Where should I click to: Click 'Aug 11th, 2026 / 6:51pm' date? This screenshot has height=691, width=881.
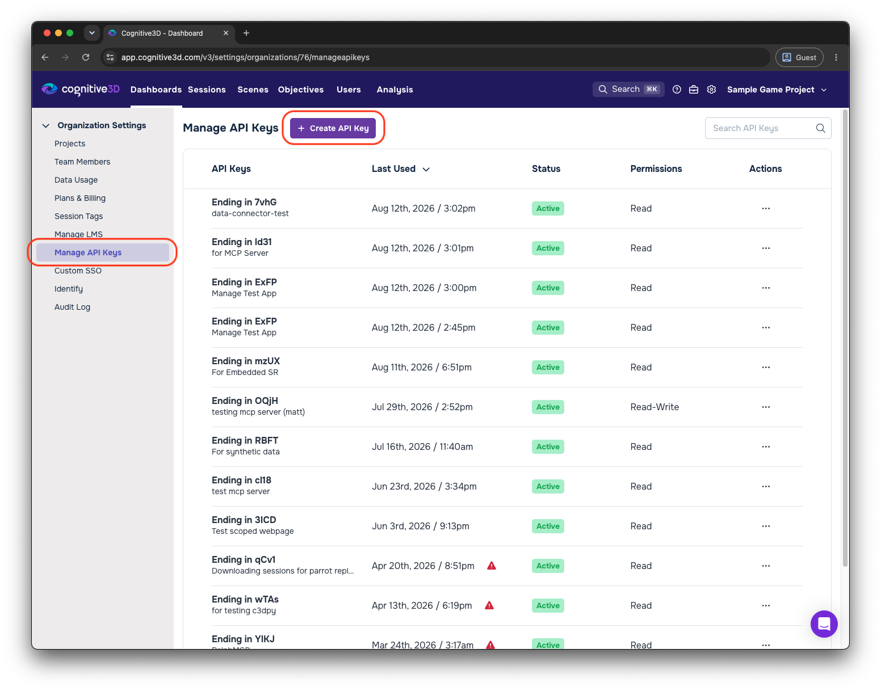[422, 367]
